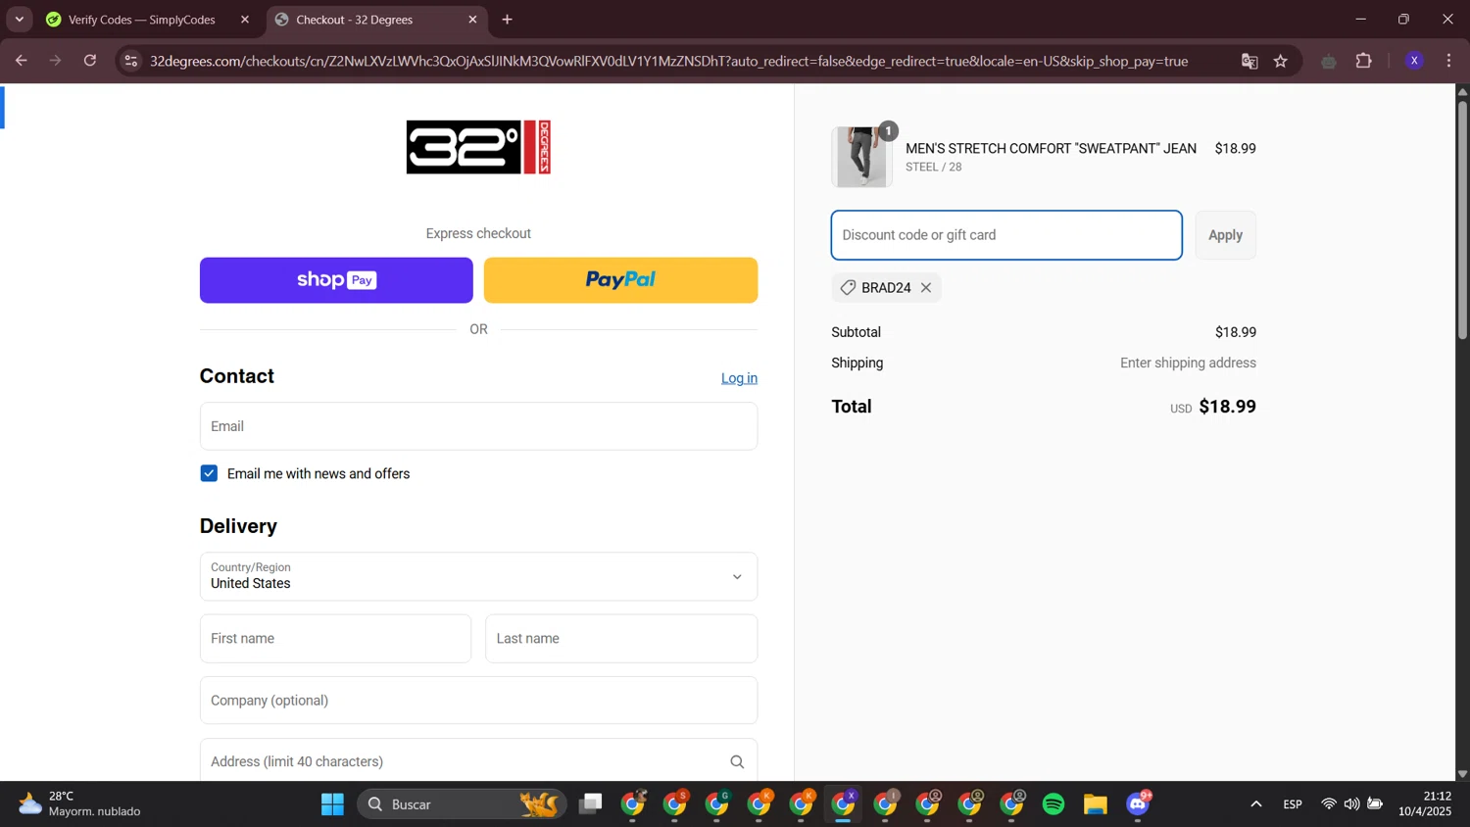Click the Apply discount button
This screenshot has height=827, width=1470.
1225,235
